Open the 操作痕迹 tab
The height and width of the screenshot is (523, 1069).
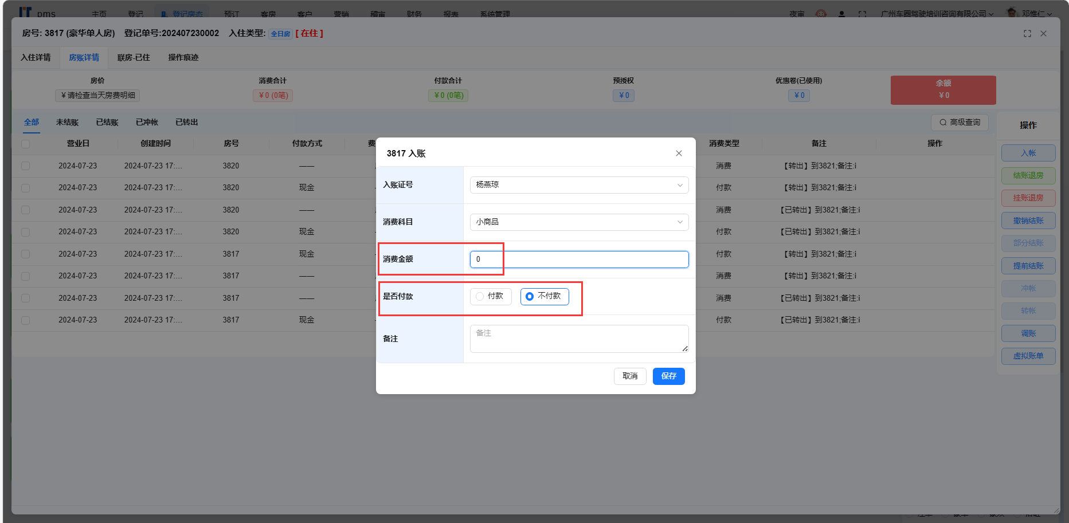point(183,58)
